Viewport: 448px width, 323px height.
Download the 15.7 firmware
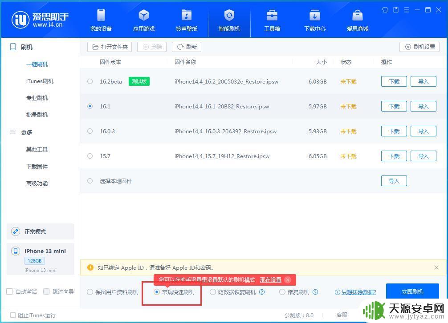point(394,156)
